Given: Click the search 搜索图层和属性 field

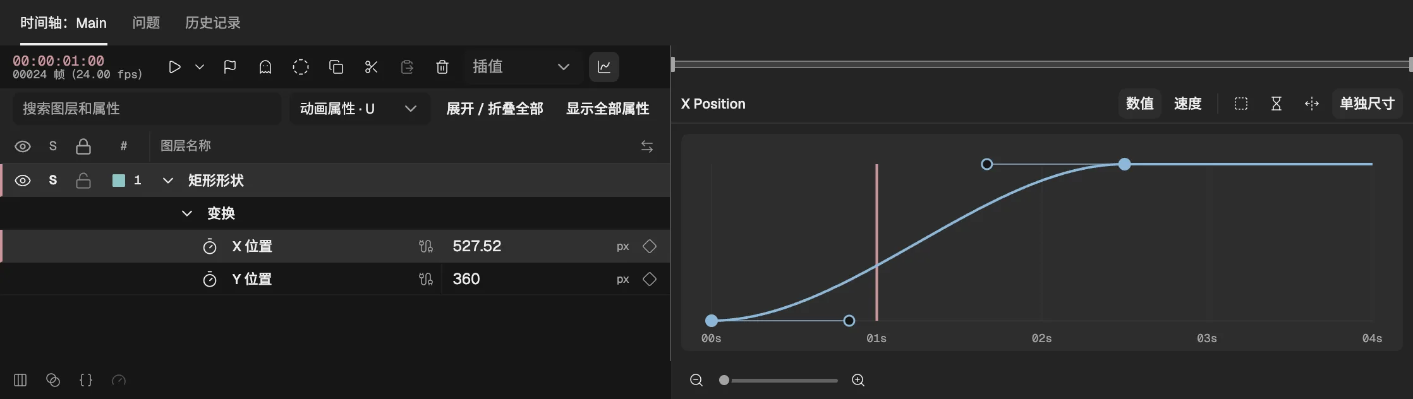Looking at the screenshot, I should click(x=147, y=109).
